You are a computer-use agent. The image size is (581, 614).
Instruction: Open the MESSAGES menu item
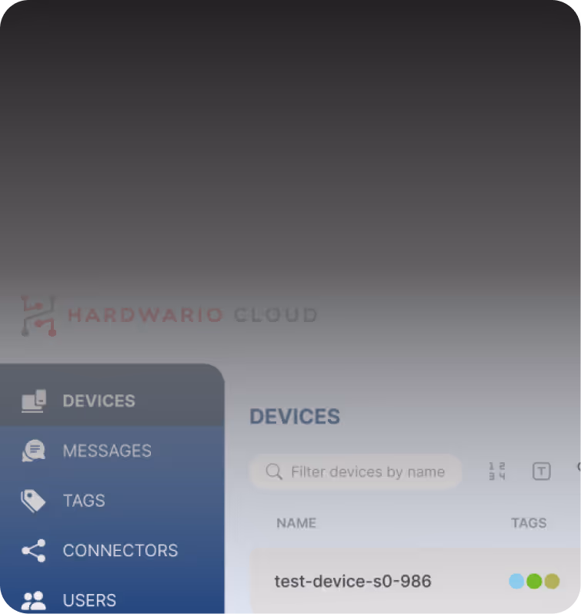(112, 451)
